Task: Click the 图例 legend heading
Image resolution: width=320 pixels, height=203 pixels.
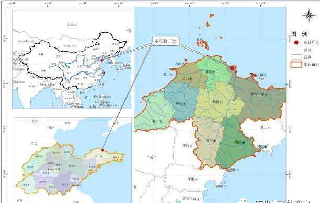Action: 299,34
